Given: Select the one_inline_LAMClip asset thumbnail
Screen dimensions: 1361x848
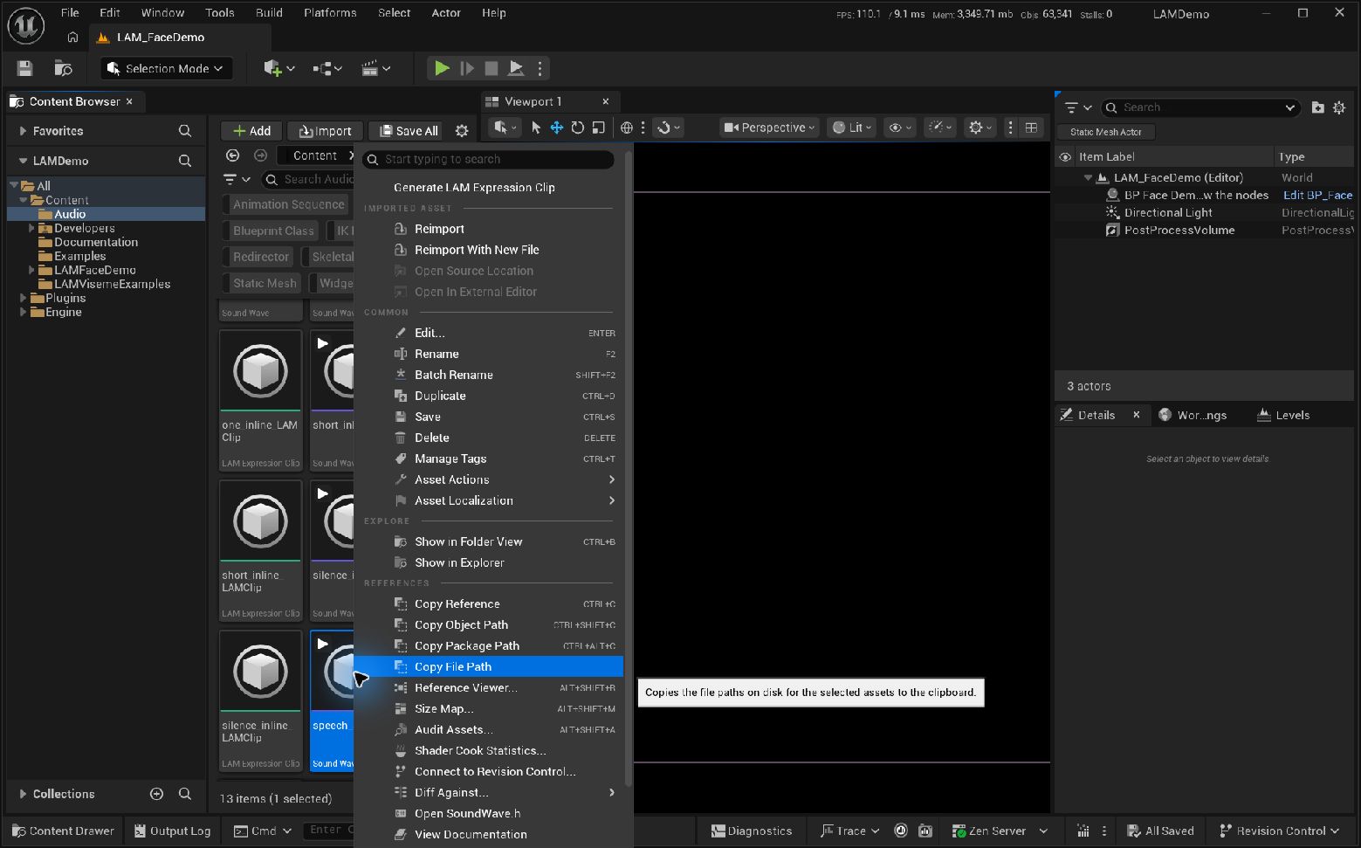Looking at the screenshot, I should 260,371.
